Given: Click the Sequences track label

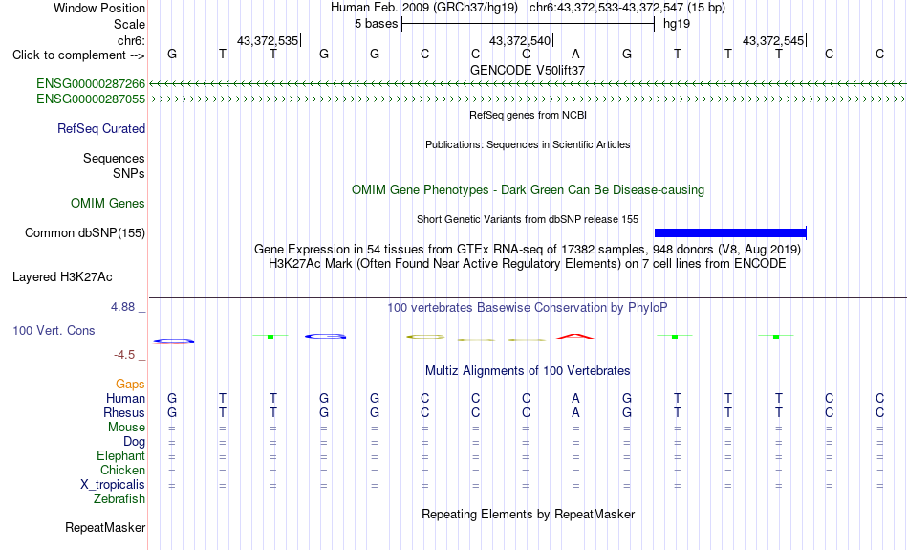Looking at the screenshot, I should [114, 158].
